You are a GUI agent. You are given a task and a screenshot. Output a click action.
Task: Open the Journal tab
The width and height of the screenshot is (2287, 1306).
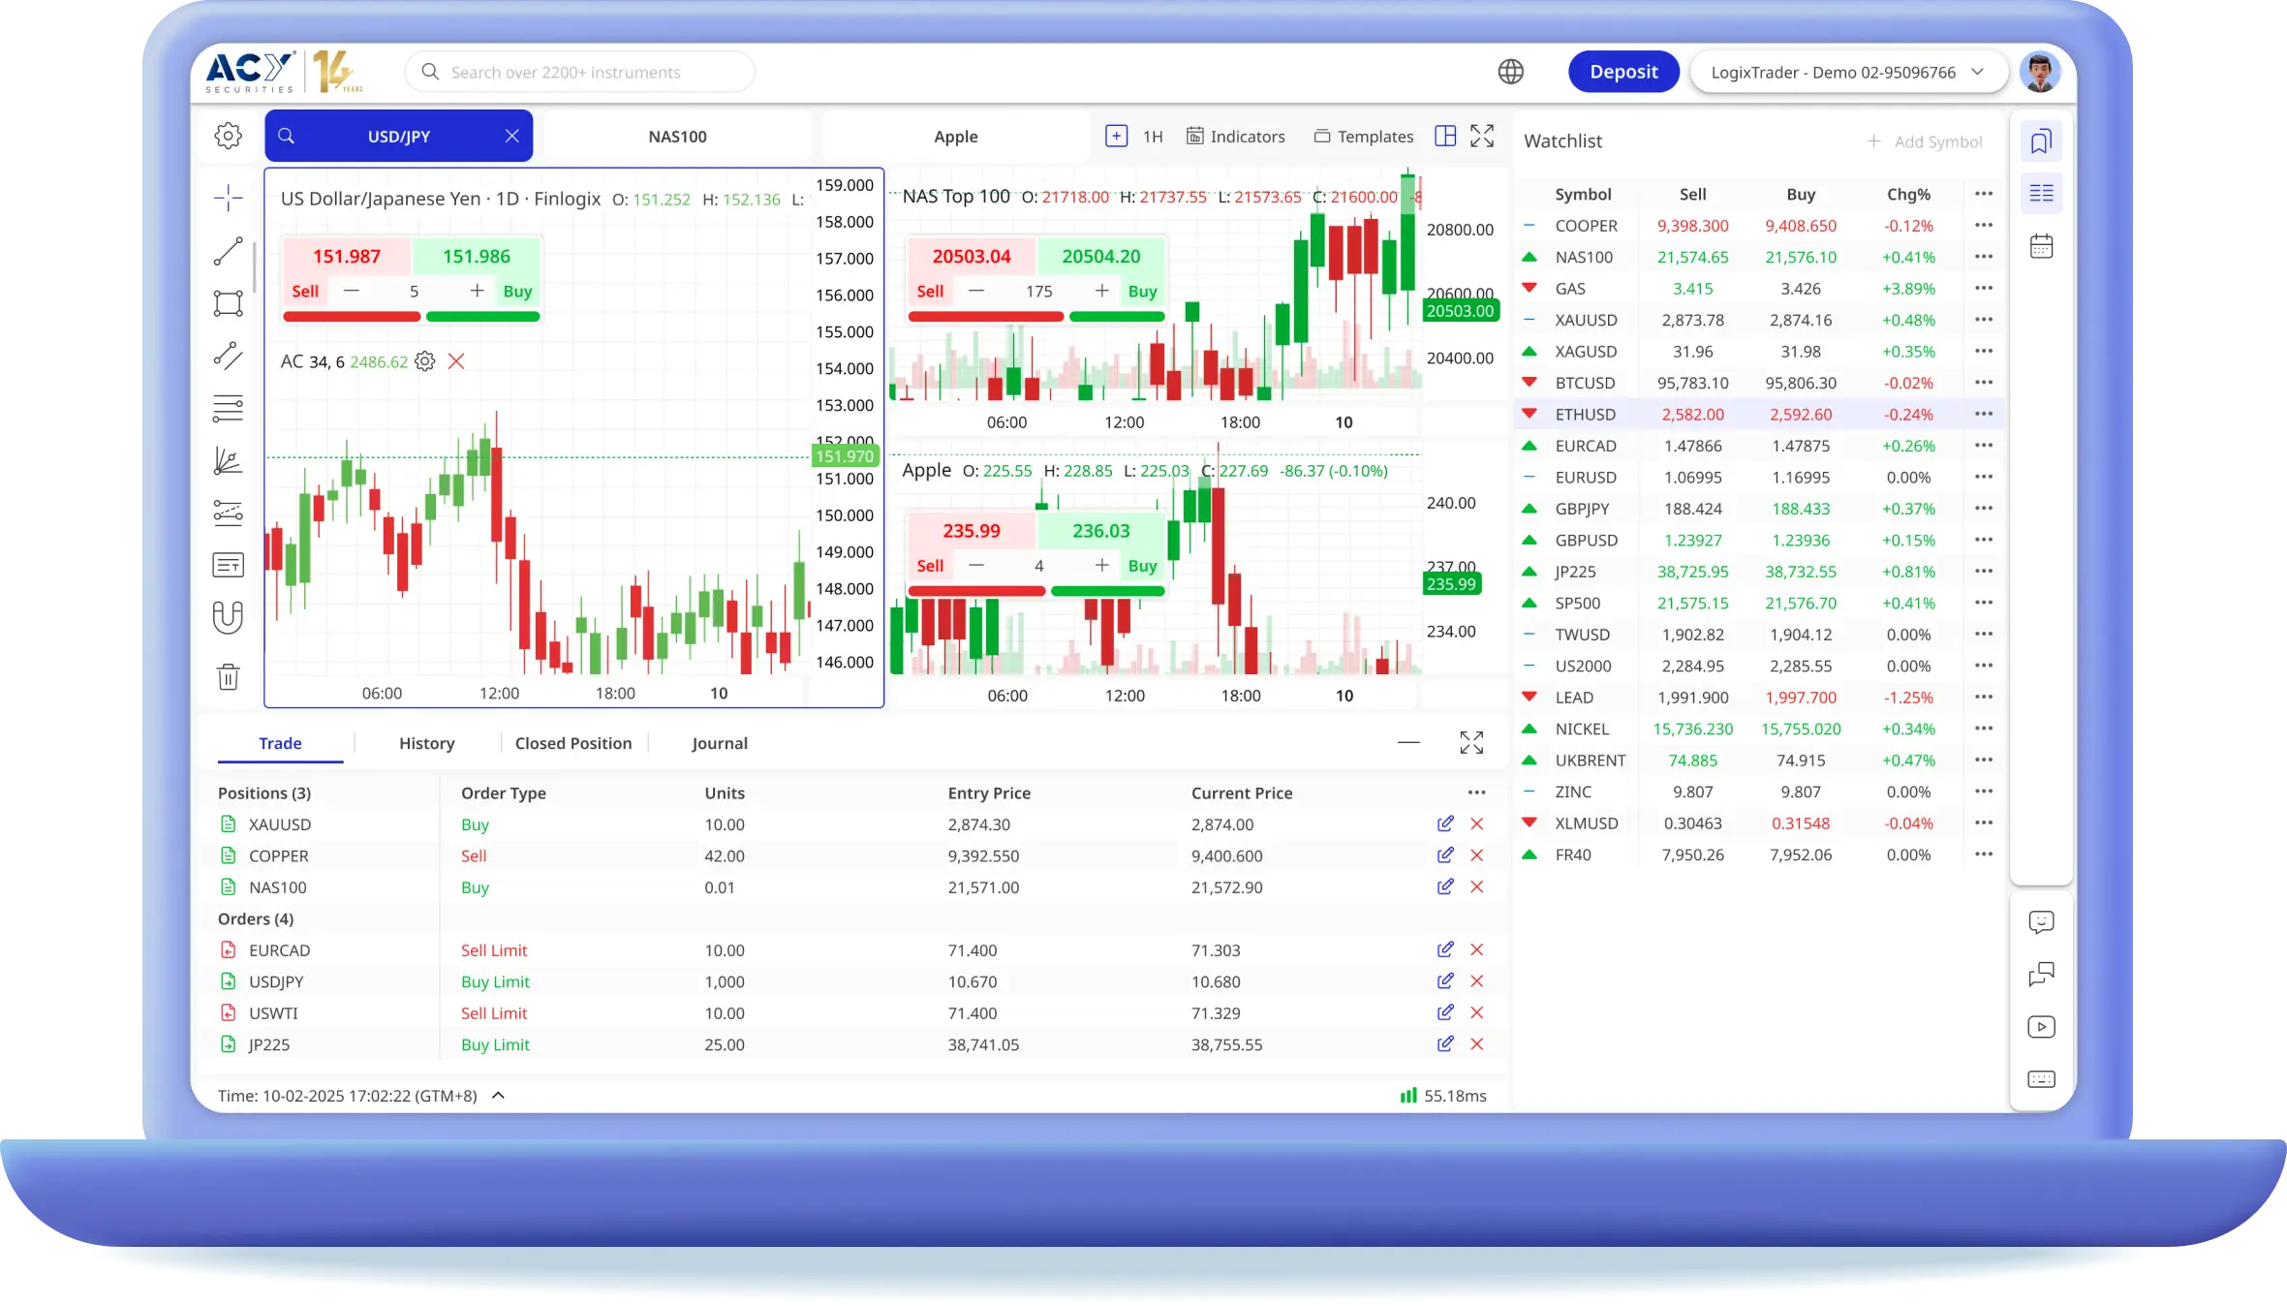(720, 743)
